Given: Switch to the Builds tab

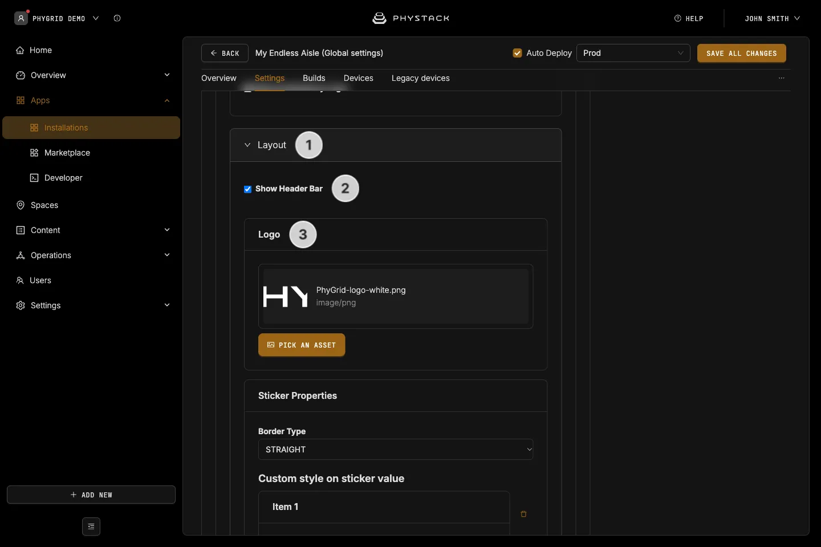Looking at the screenshot, I should point(314,78).
